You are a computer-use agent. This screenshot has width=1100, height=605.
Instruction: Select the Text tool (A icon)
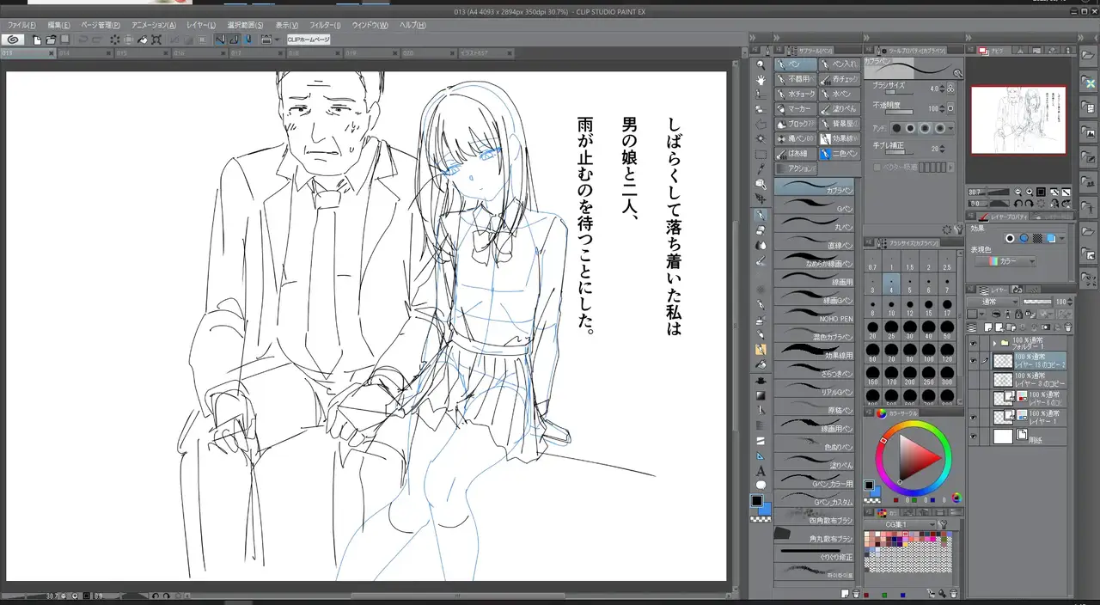point(761,471)
